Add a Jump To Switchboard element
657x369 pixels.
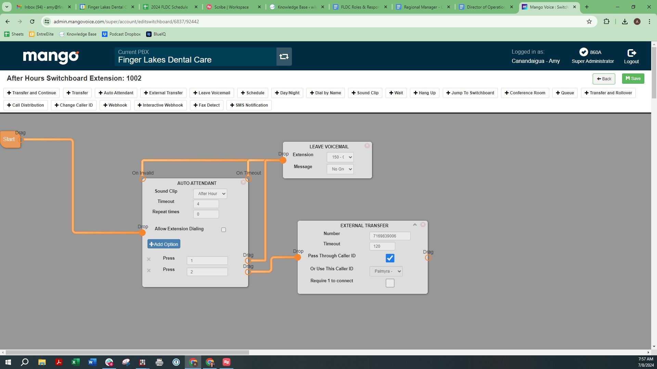coord(470,93)
